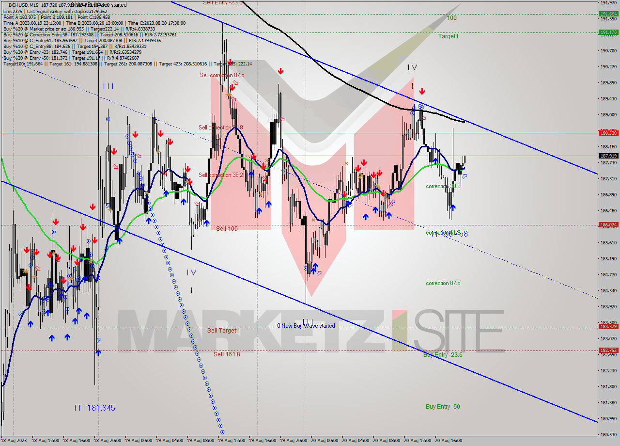The image size is (620, 446).
Task: Select the Sell correction 61.8 label
Action: (x=221, y=127)
